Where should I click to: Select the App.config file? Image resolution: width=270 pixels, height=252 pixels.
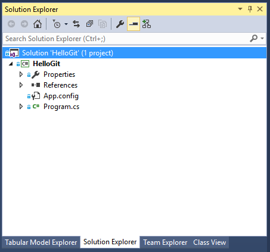(x=61, y=96)
